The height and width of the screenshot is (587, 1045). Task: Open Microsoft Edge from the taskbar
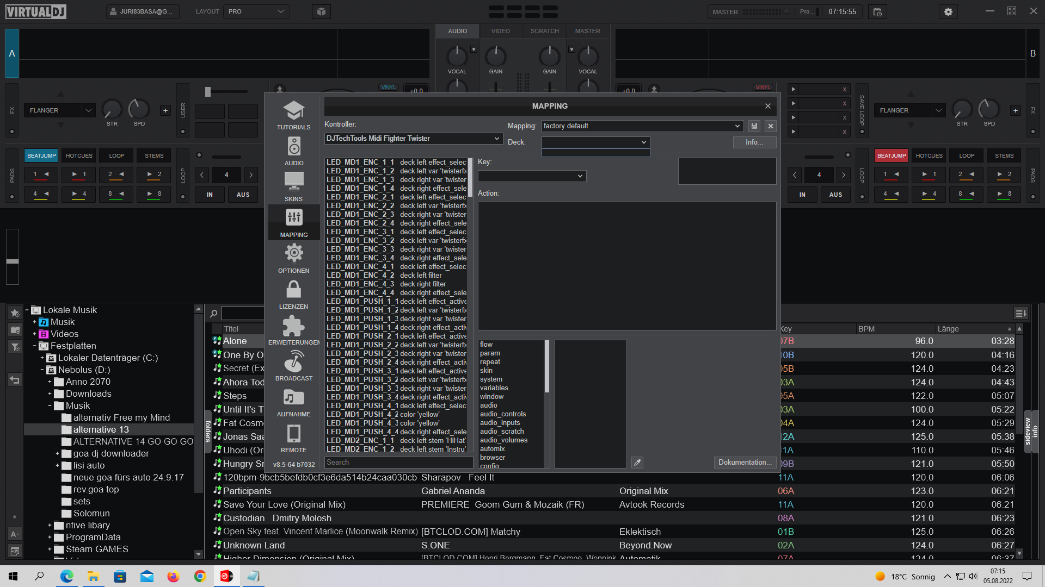66,576
